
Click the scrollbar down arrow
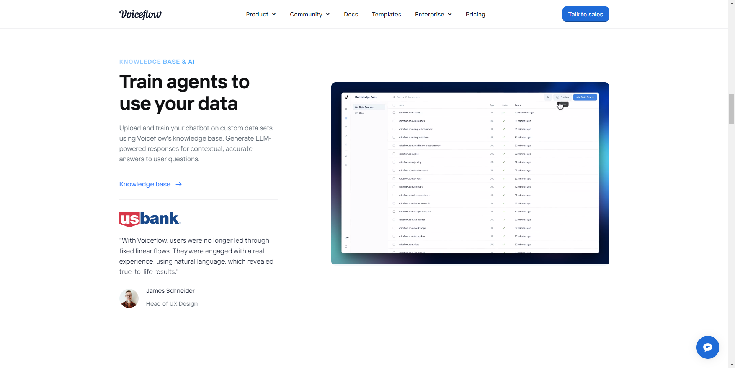pos(732,365)
